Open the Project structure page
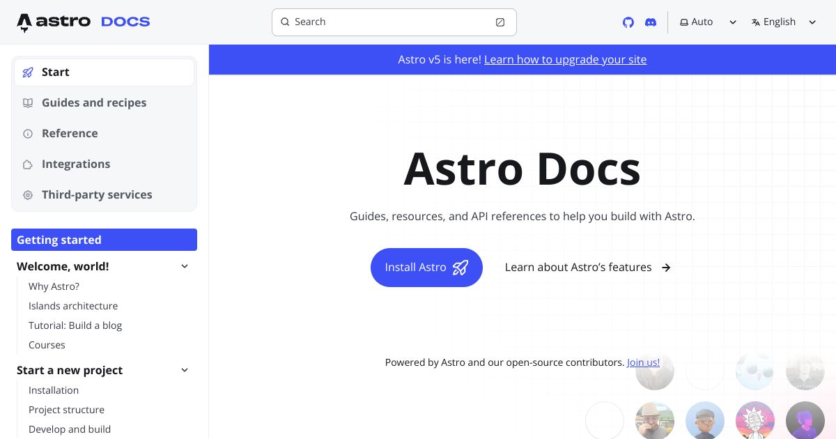Screen dimensions: 836x439 66,410
